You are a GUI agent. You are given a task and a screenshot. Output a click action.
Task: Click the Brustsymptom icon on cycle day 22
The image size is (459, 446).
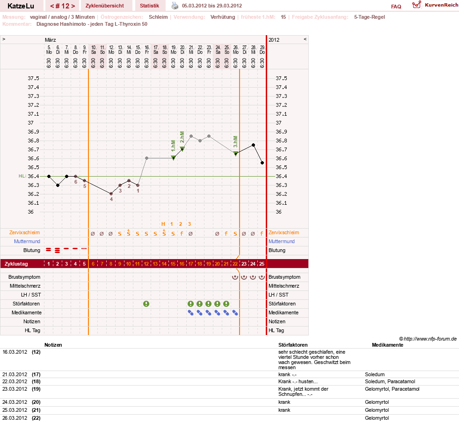[x=235, y=277]
